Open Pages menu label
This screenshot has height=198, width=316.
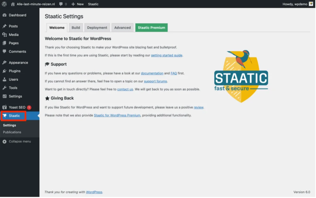pos(14,43)
